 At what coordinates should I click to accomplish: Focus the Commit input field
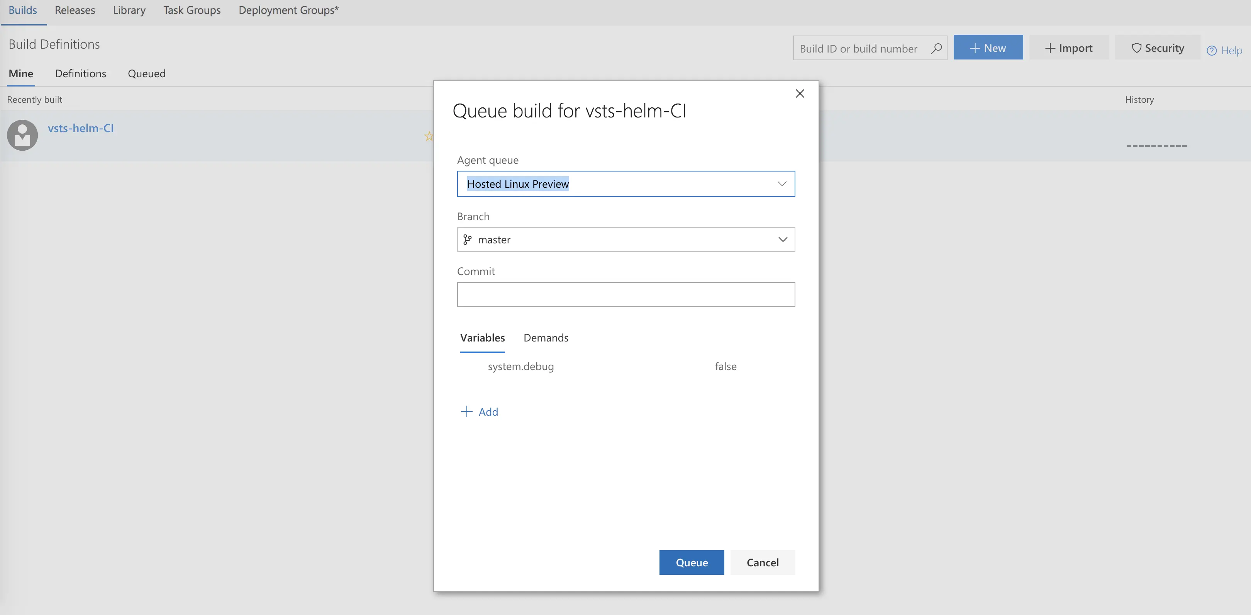(x=625, y=294)
